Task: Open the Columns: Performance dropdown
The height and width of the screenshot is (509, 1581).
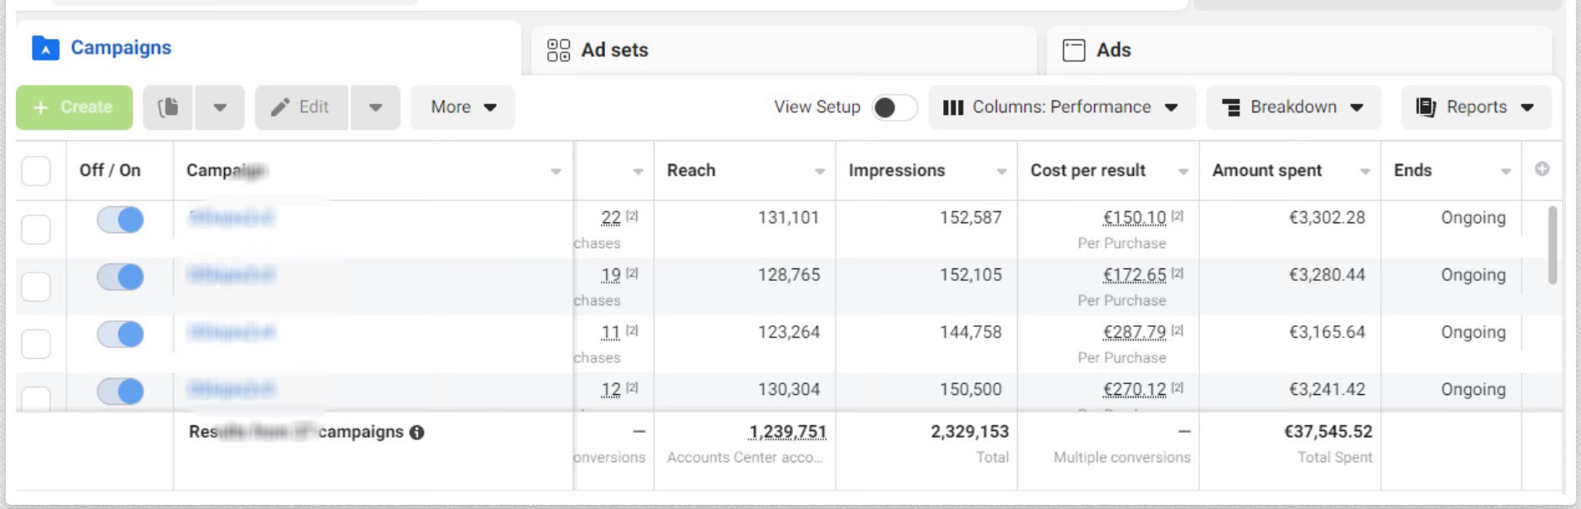Action: [1062, 107]
